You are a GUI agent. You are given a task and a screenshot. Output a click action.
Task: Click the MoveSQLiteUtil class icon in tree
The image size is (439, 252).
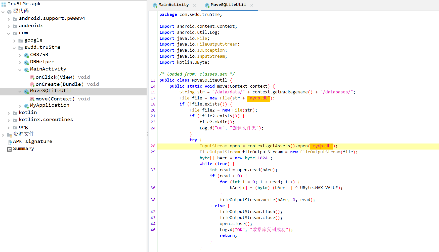coord(26,91)
